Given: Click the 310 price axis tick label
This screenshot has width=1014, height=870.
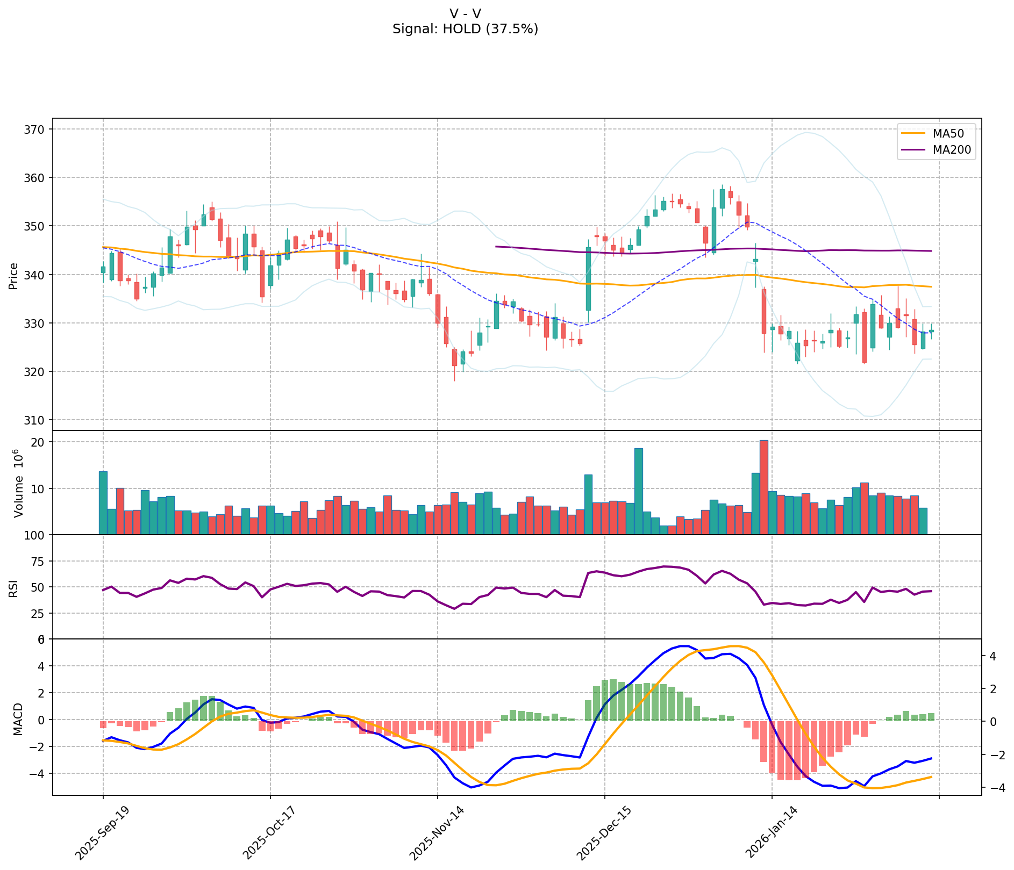Looking at the screenshot, I should [x=35, y=420].
